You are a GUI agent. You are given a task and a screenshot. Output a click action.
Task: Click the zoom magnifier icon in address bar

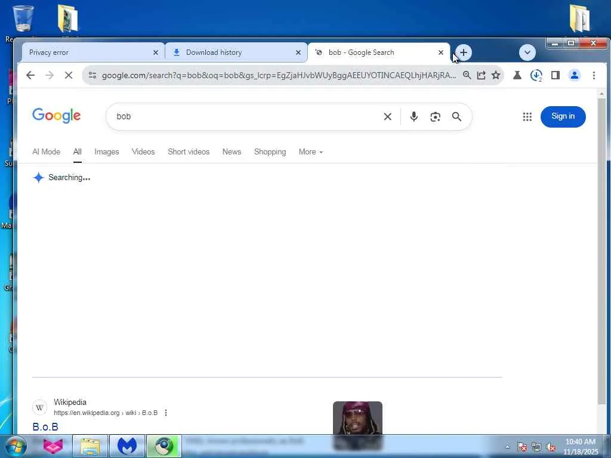[467, 75]
